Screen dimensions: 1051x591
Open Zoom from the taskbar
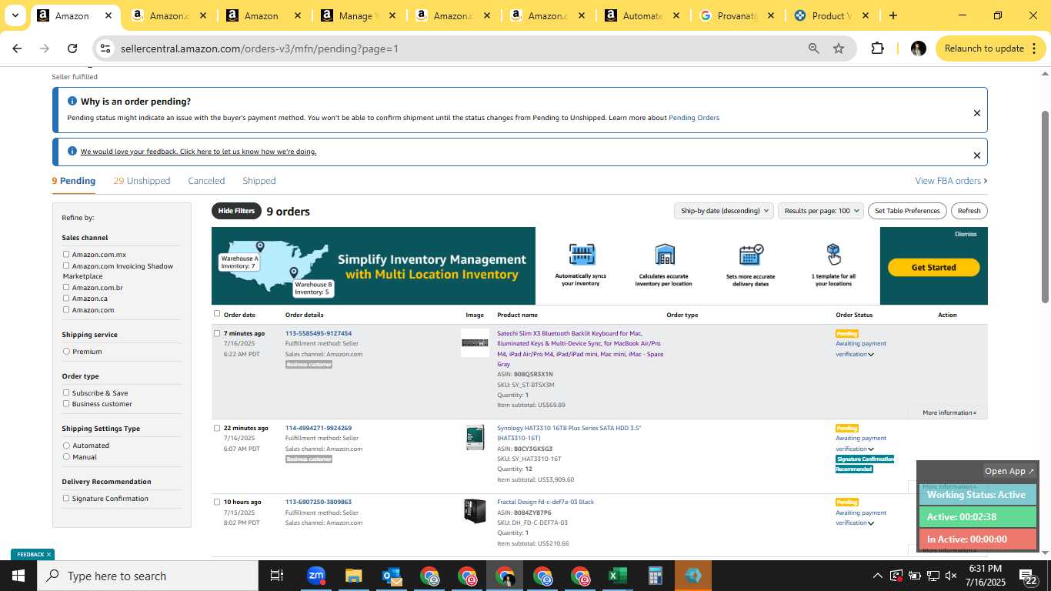[315, 576]
